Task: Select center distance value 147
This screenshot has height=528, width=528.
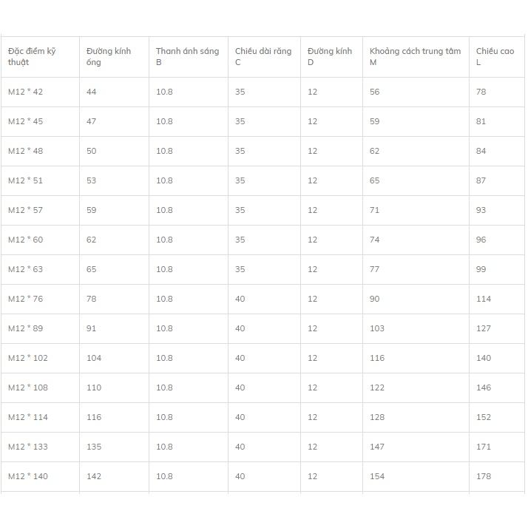Action: coord(377,447)
